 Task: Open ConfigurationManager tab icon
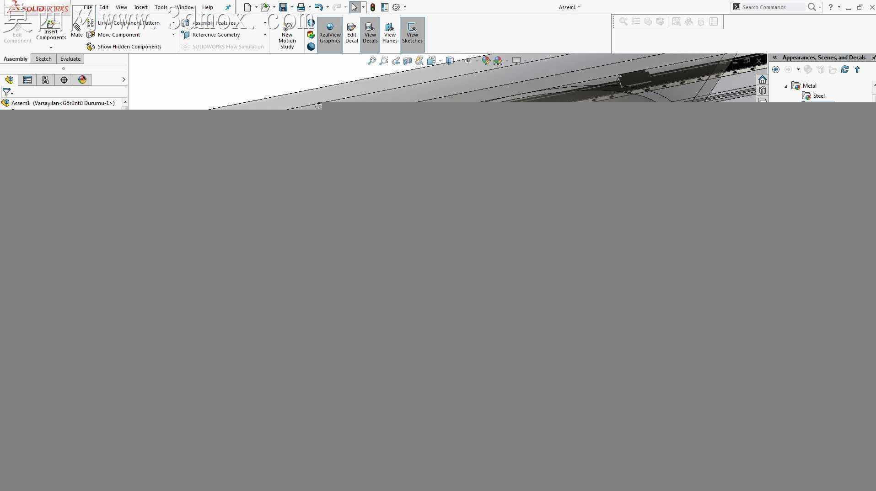point(46,80)
